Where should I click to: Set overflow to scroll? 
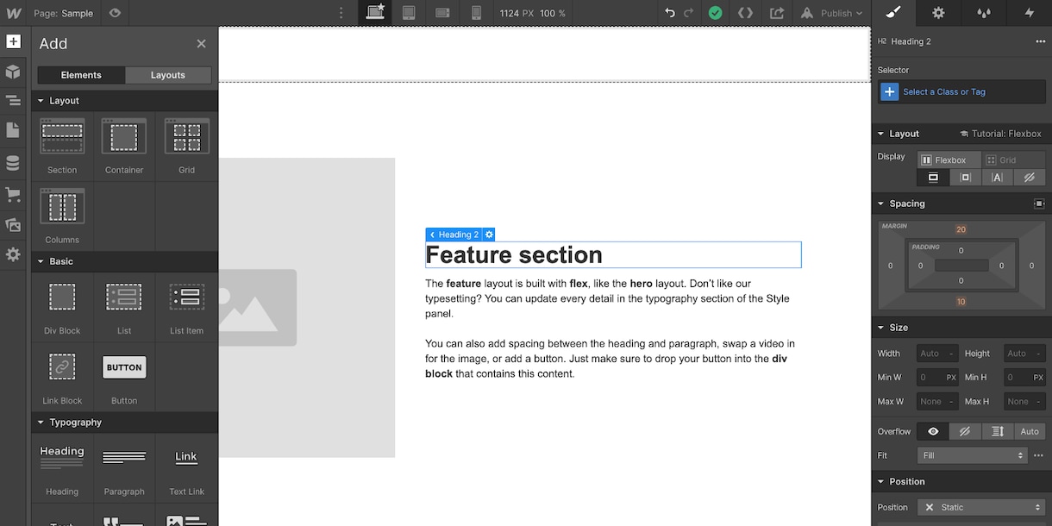(997, 431)
